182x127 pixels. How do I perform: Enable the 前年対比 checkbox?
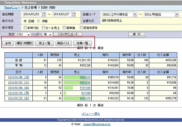[x=25, y=27]
